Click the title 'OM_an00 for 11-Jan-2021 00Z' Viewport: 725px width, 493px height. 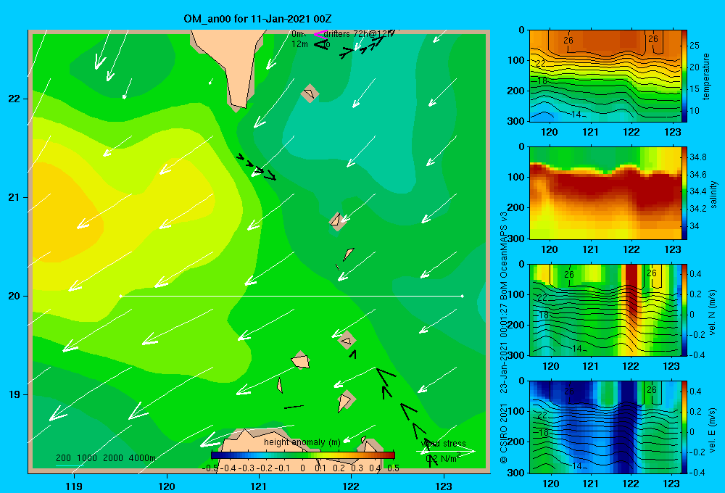pos(257,19)
